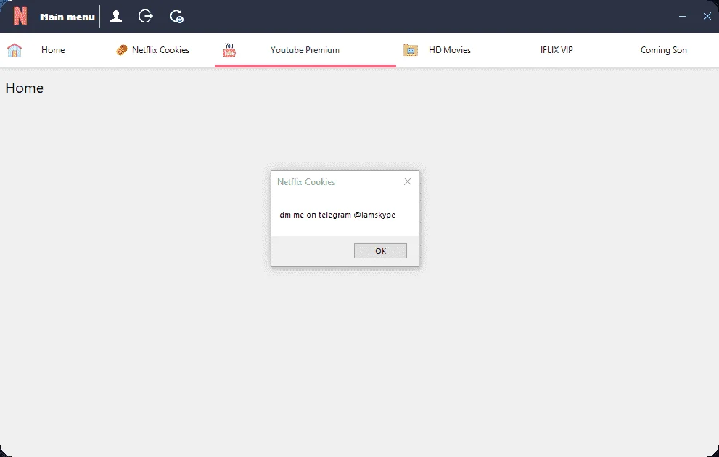Open the user profile icon
Viewport: 719px width, 457px height.
pyautogui.click(x=116, y=17)
